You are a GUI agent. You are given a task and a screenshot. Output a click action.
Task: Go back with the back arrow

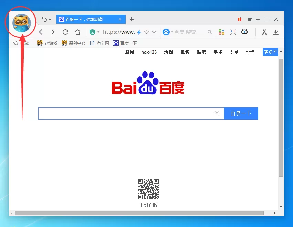click(x=41, y=32)
